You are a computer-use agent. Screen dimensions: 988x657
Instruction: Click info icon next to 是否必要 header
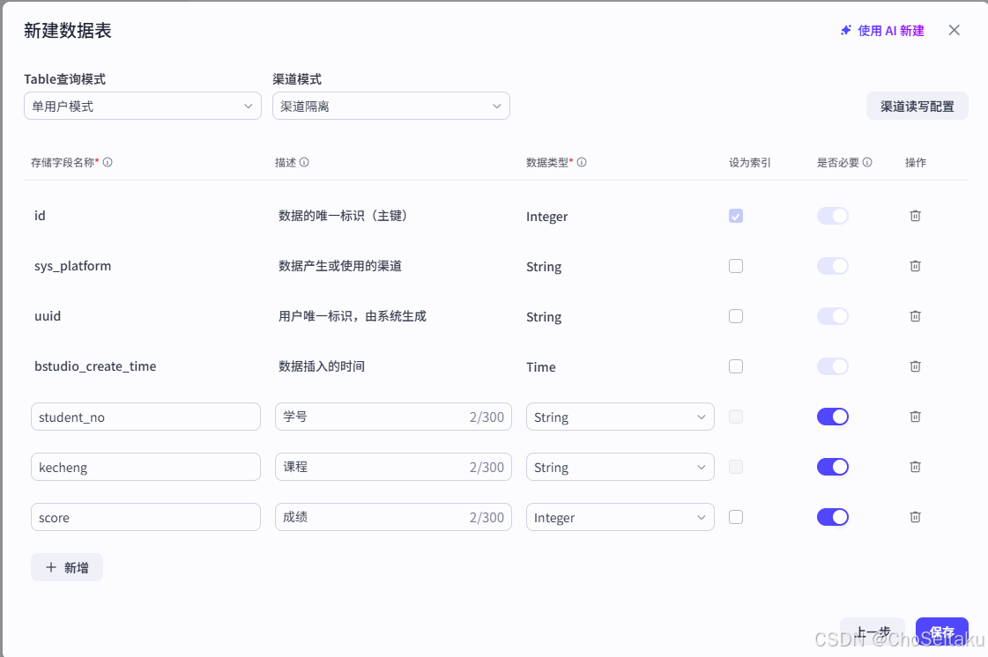click(867, 163)
